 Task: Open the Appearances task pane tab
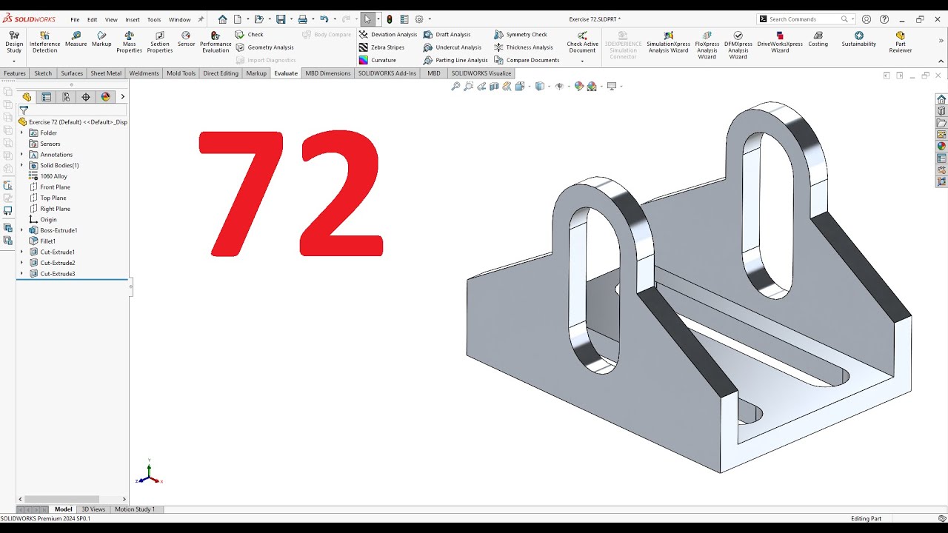(941, 146)
